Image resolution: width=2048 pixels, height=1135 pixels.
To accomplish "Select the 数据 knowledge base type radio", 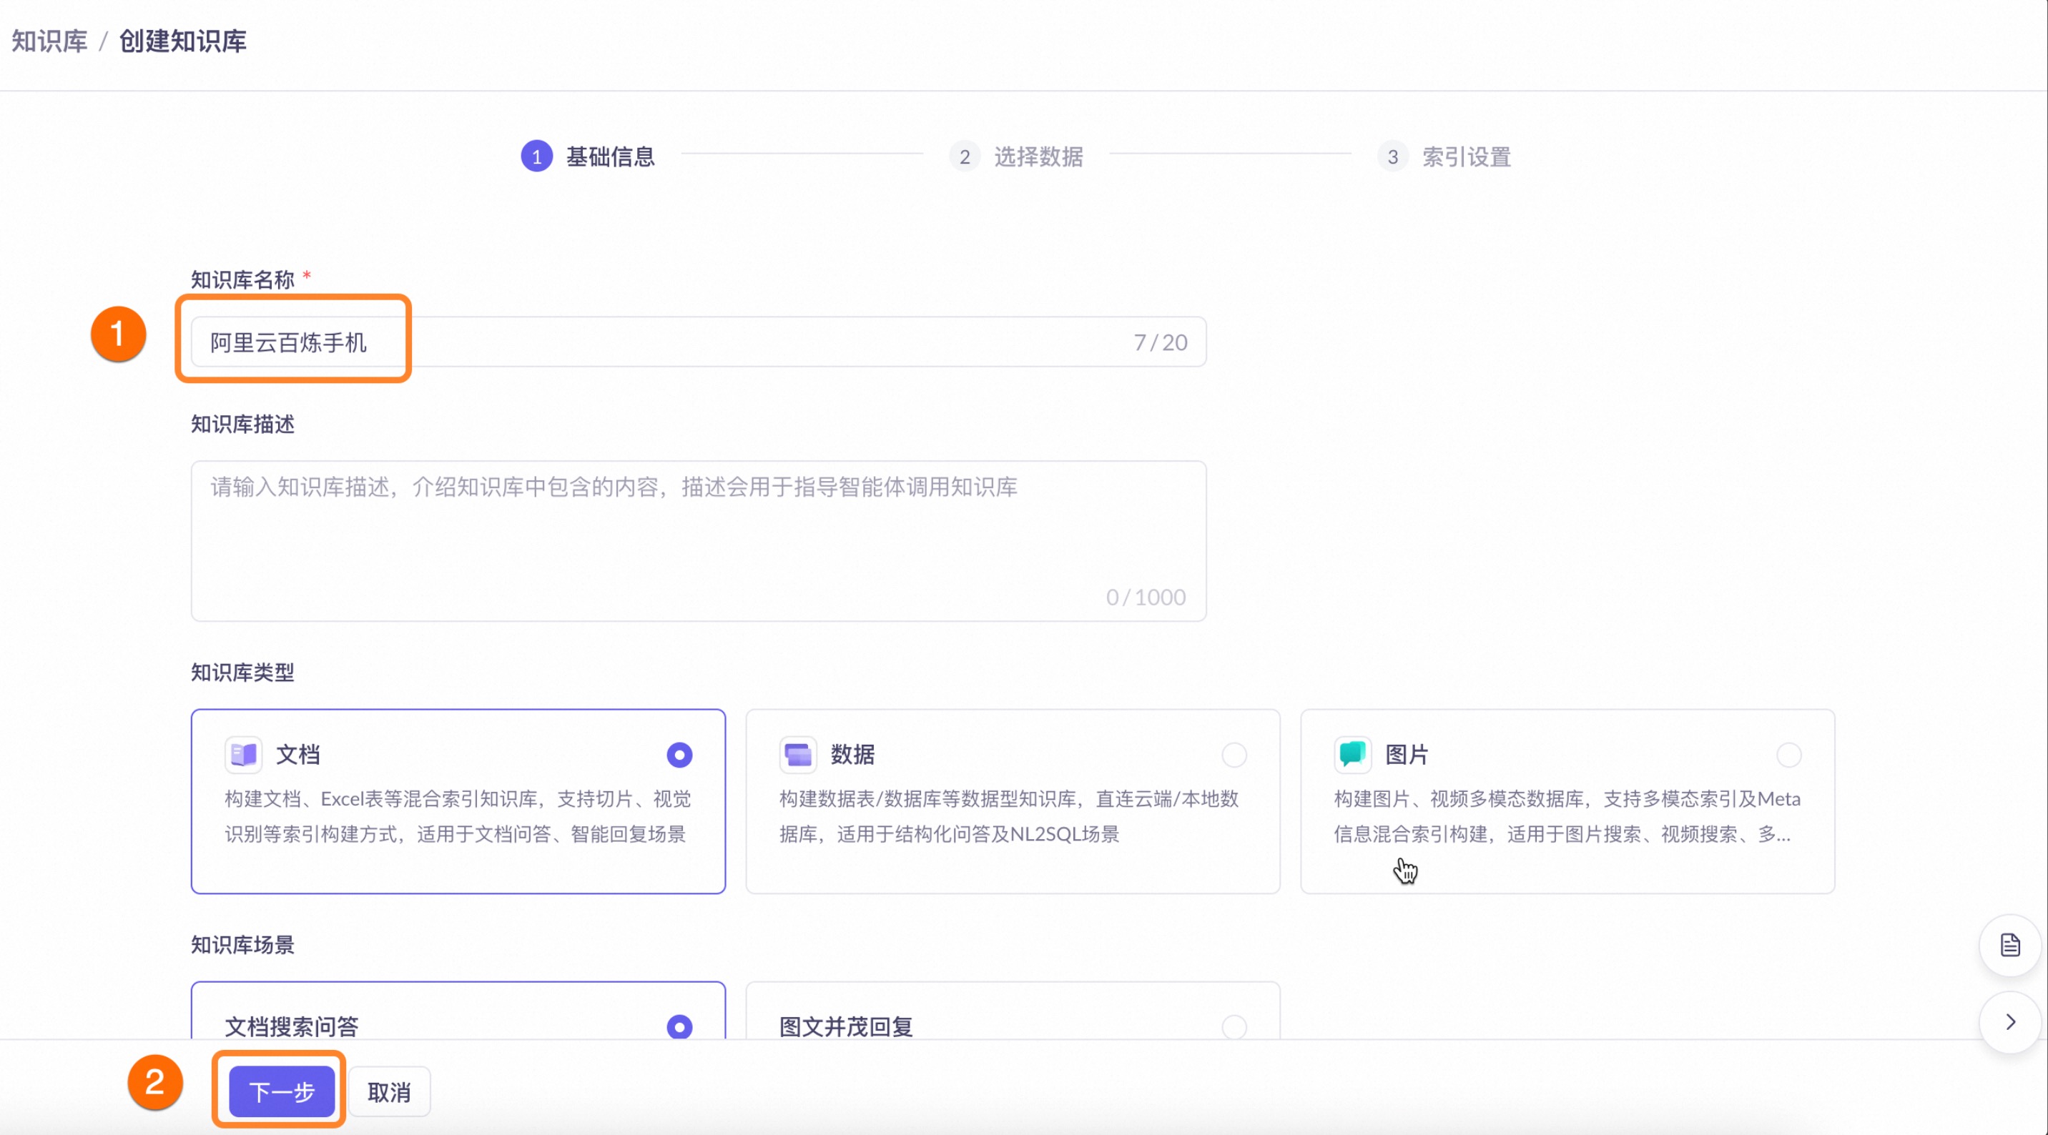I will pos(1234,754).
